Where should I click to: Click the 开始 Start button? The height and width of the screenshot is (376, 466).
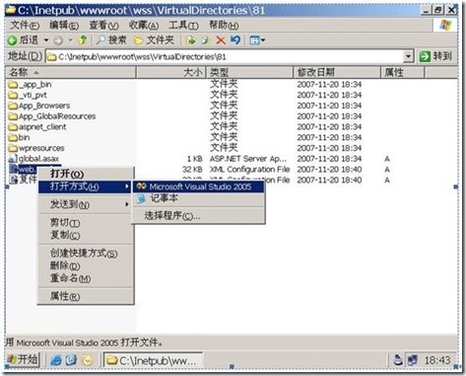point(23,359)
